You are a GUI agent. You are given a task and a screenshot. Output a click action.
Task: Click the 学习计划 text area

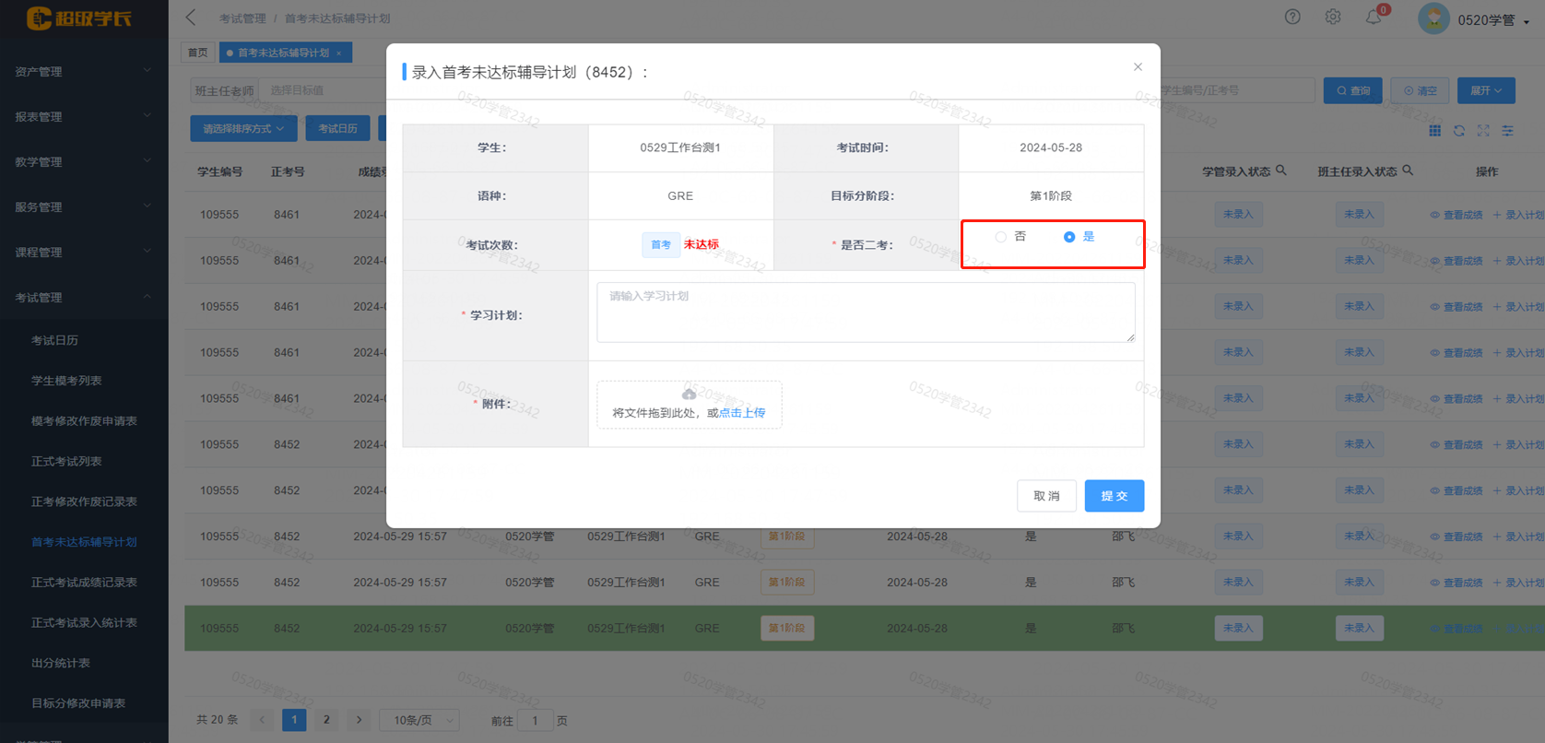click(865, 313)
